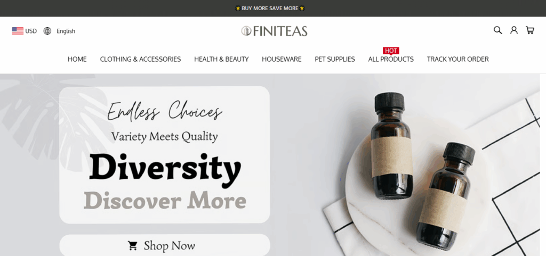Screen dimensions: 546x256
Task: Click the cart icon inside Shop Now
Action: (133, 246)
